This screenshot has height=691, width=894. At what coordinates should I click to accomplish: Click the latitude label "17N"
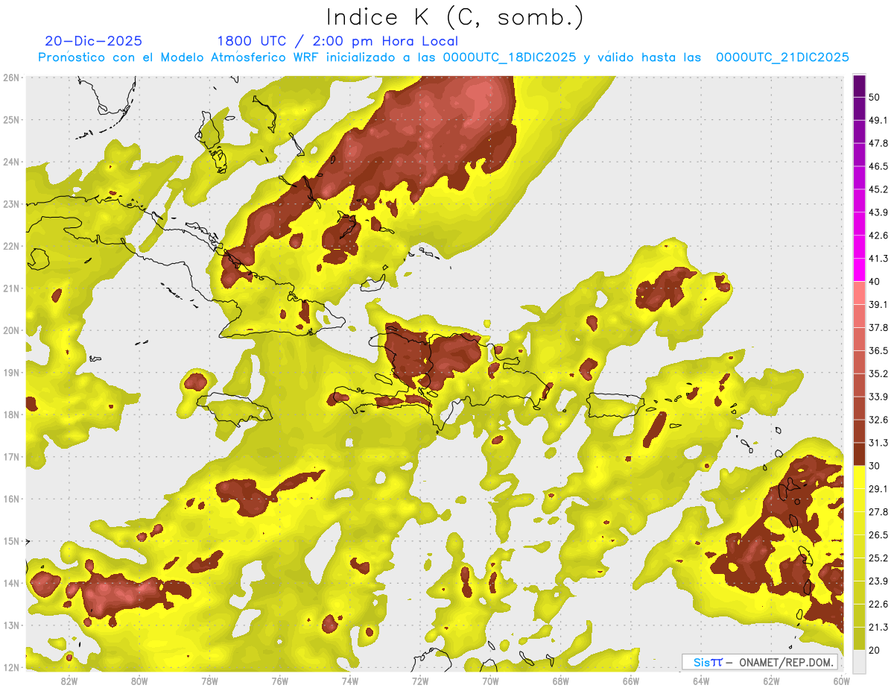[11, 457]
